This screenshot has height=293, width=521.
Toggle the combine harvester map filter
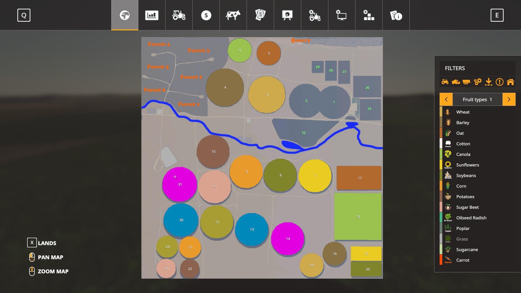click(456, 82)
